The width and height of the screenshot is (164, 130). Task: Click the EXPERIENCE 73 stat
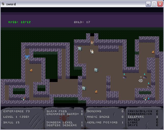(17, 111)
